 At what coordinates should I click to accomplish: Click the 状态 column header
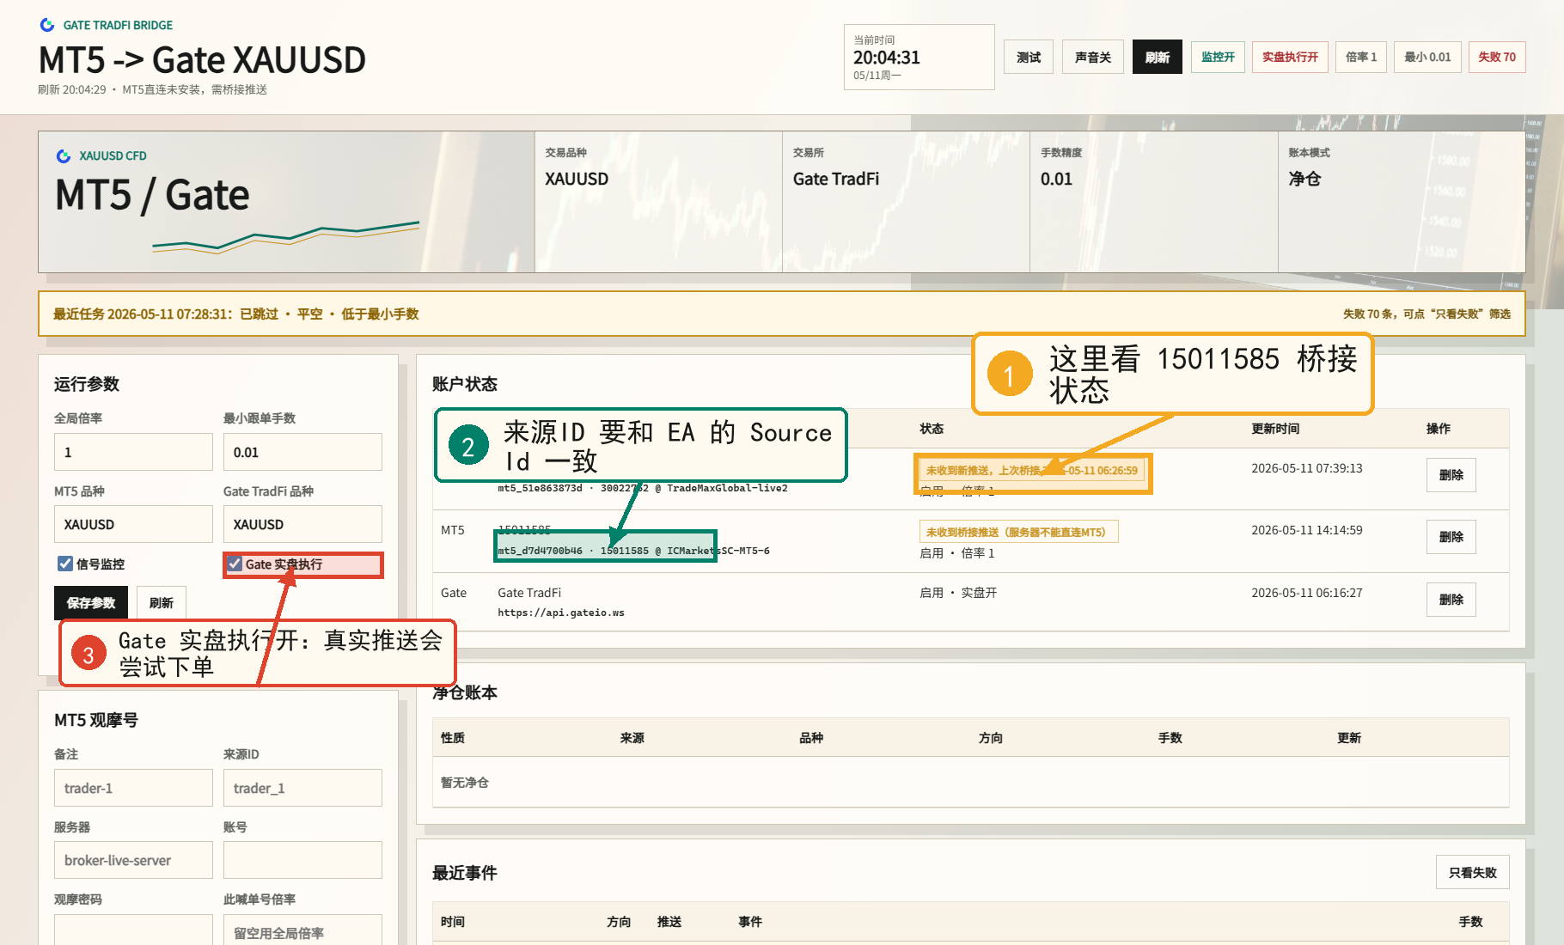(932, 429)
